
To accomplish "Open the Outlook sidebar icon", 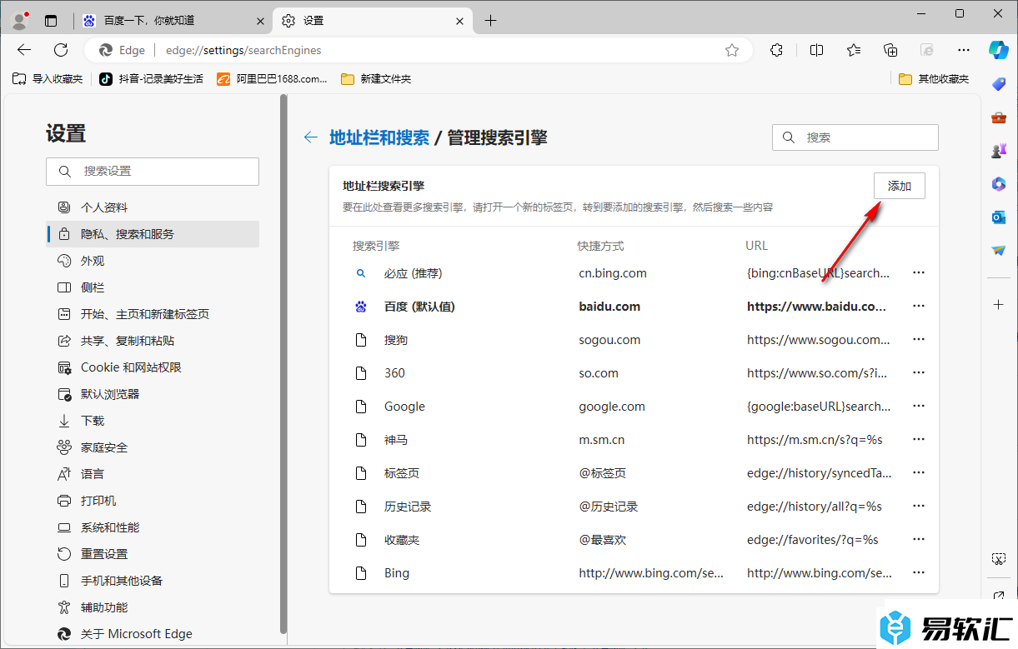I will click(999, 217).
